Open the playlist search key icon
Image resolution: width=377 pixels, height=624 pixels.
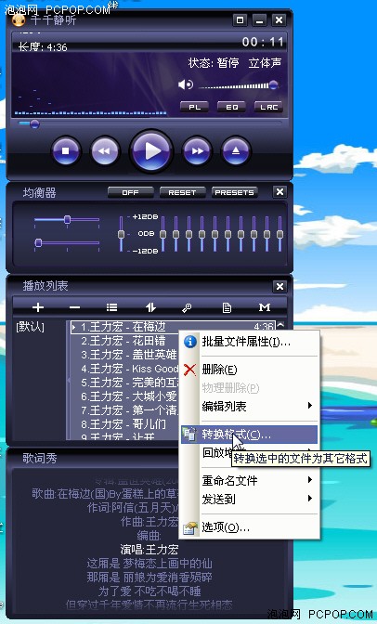(x=187, y=307)
